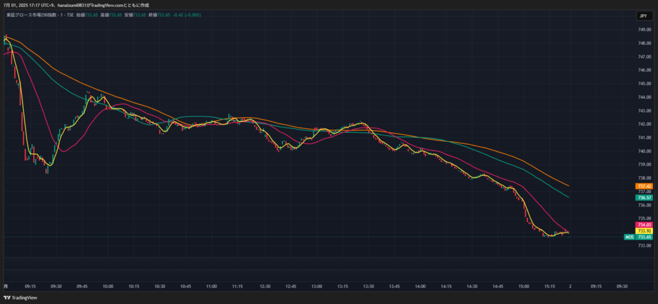Select the pink 734.03 price label
This screenshot has height=304, width=658.
(x=644, y=225)
